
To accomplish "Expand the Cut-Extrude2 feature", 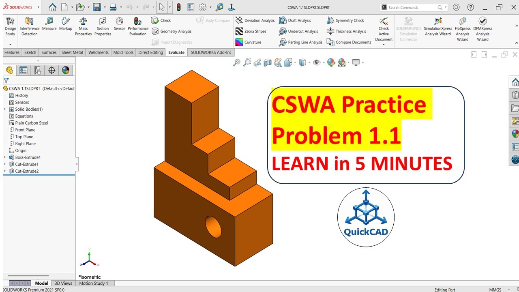I will (x=5, y=171).
